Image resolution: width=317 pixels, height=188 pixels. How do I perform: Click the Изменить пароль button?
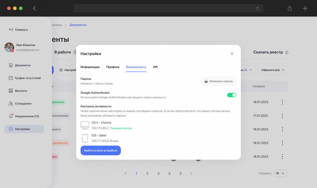218,81
